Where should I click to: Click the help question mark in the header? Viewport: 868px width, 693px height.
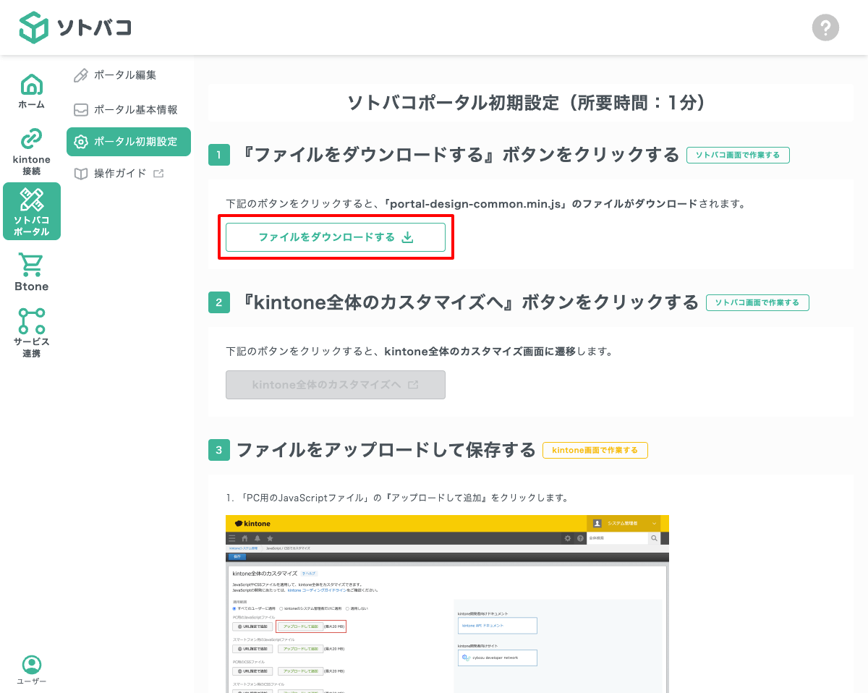(825, 27)
